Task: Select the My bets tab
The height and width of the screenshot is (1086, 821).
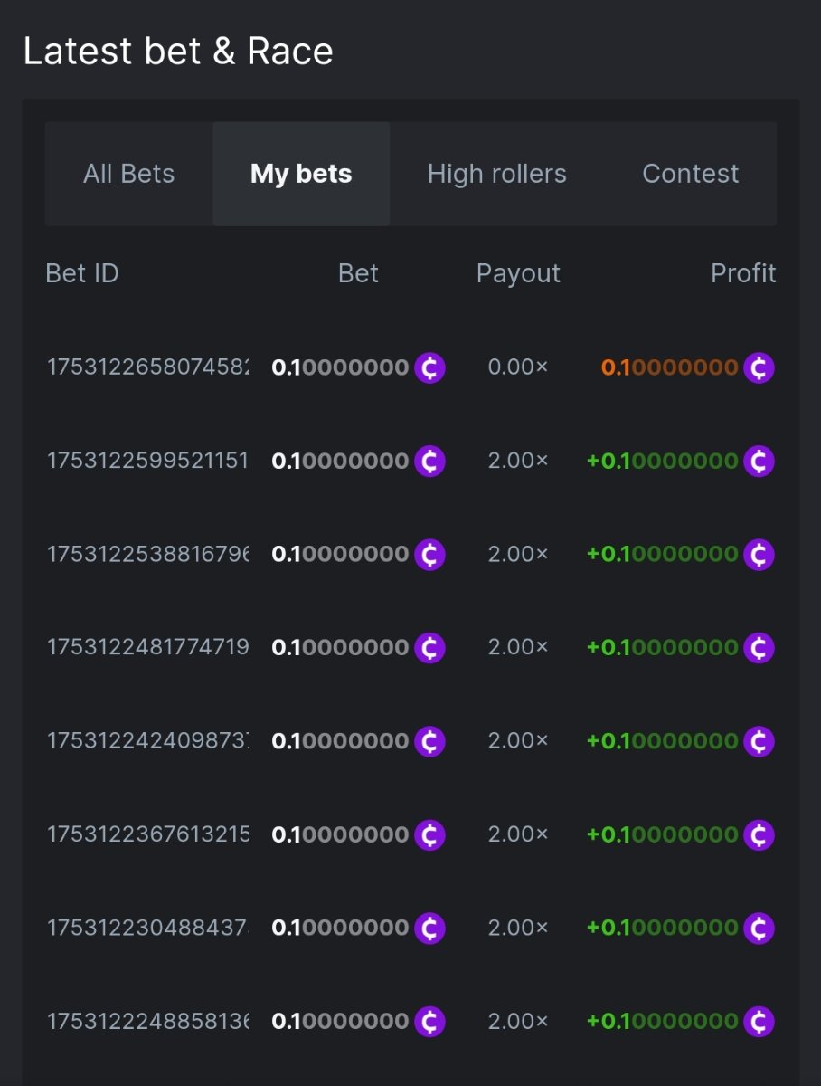Action: coord(301,174)
